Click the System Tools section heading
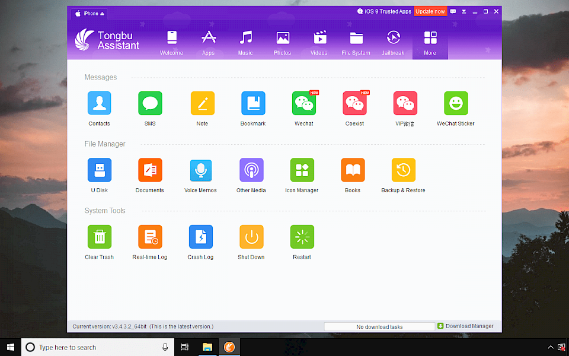Image resolution: width=569 pixels, height=356 pixels. click(105, 211)
